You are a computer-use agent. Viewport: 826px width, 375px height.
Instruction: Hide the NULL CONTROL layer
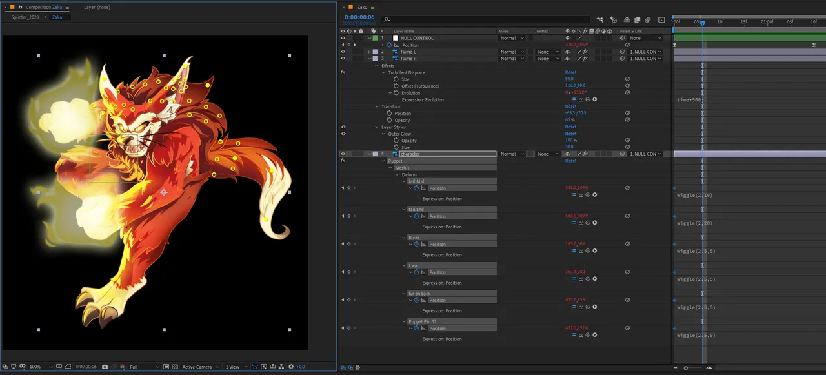pyautogui.click(x=343, y=38)
